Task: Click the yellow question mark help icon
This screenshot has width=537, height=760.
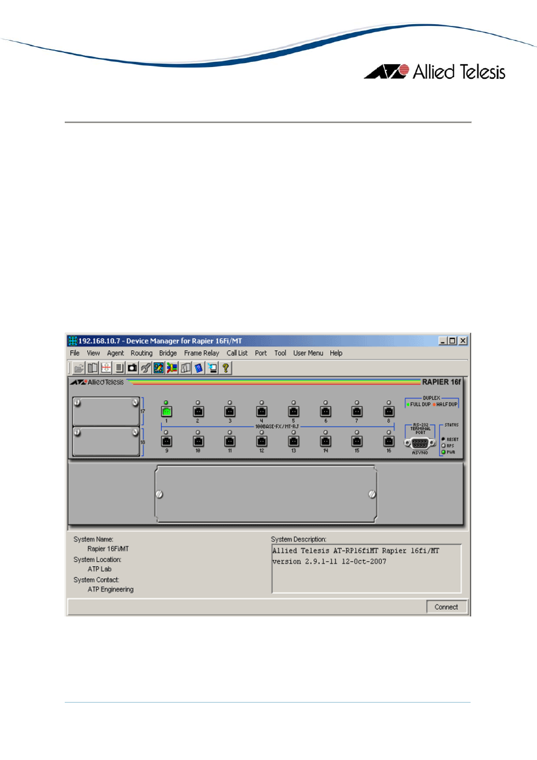Action: [x=226, y=368]
